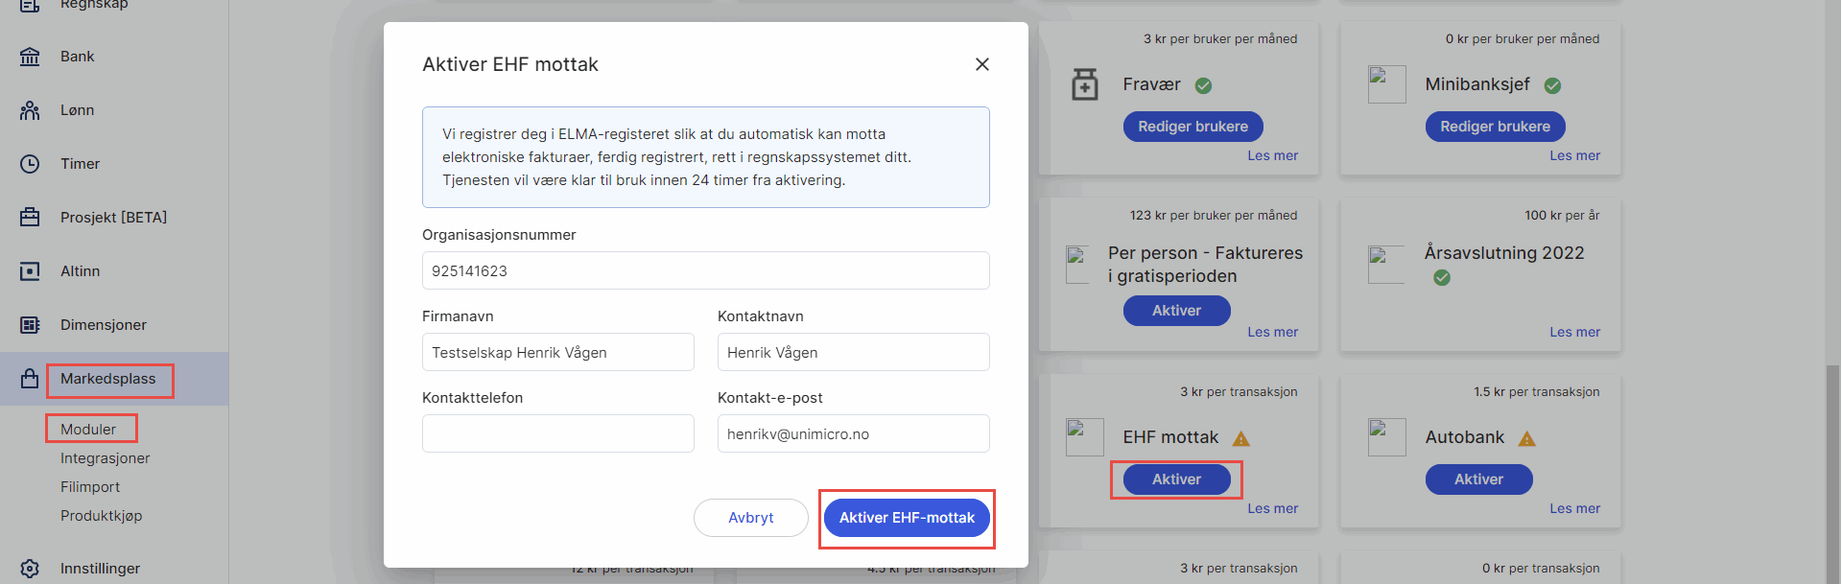Click the Dimensjoner sidebar icon
Screen dimensions: 1842x584
click(30, 325)
